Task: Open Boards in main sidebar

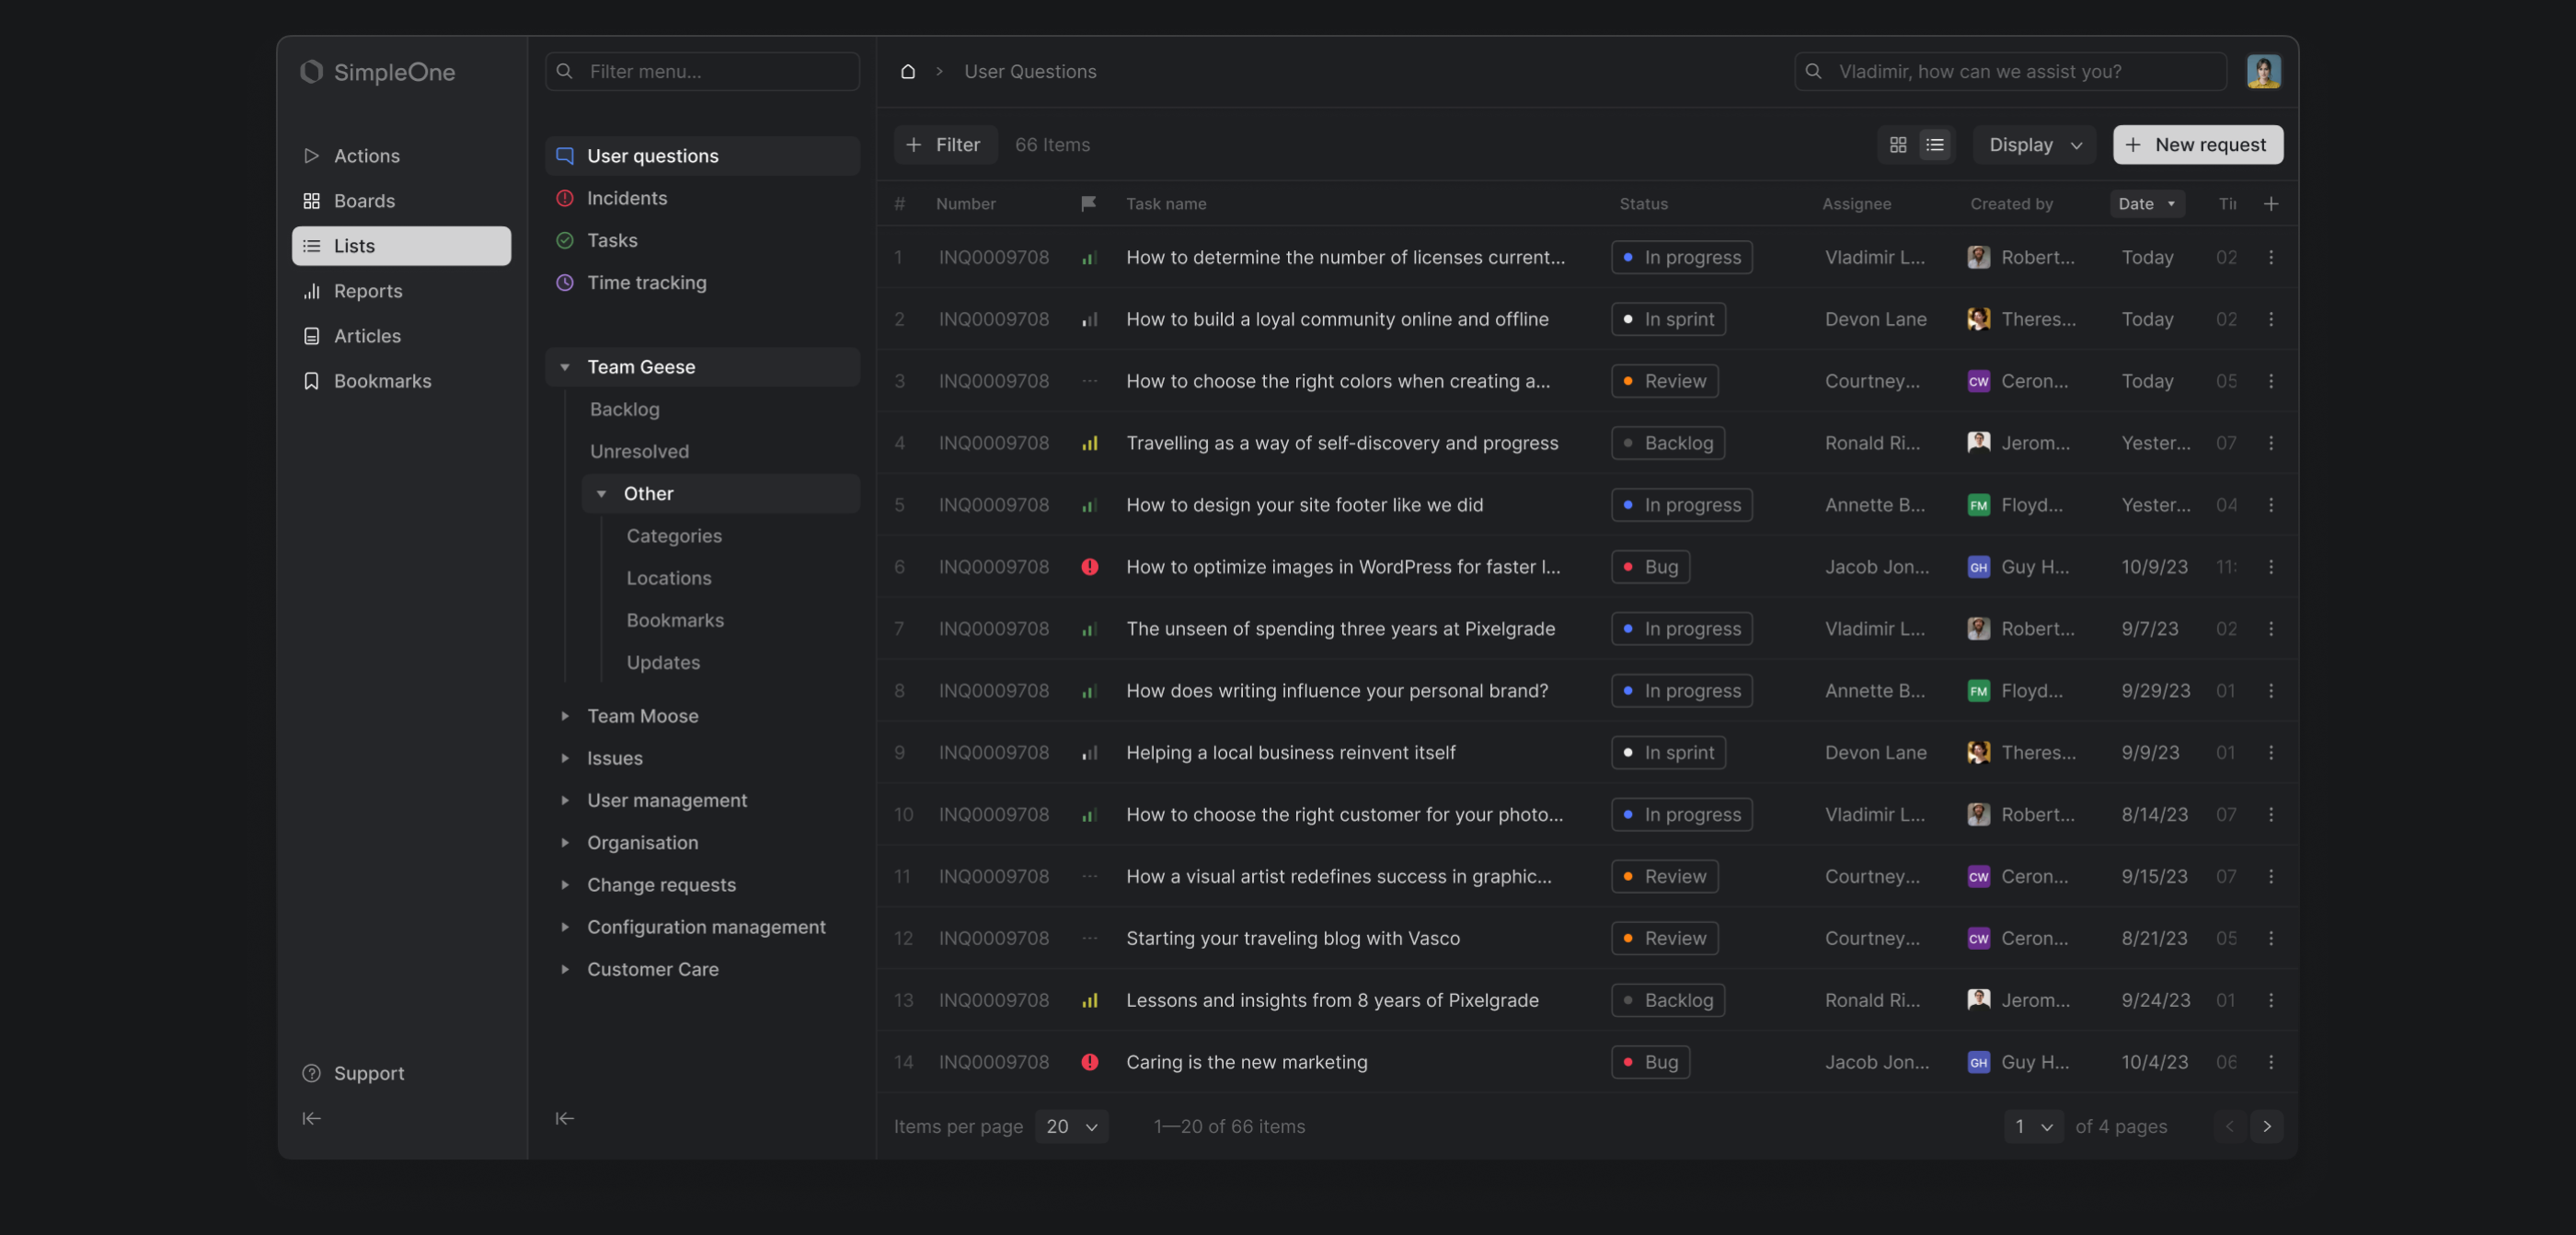Action: [364, 201]
